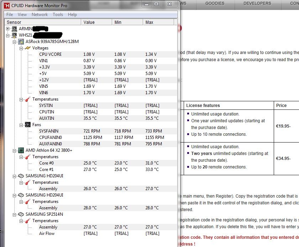Image resolution: width=299 pixels, height=247 pixels.
Task: Click the Min column header
Action: (127, 22)
